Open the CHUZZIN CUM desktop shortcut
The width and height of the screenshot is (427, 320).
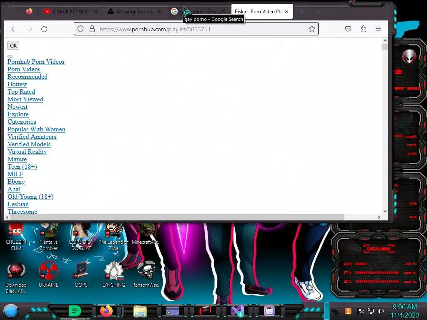coord(16,237)
